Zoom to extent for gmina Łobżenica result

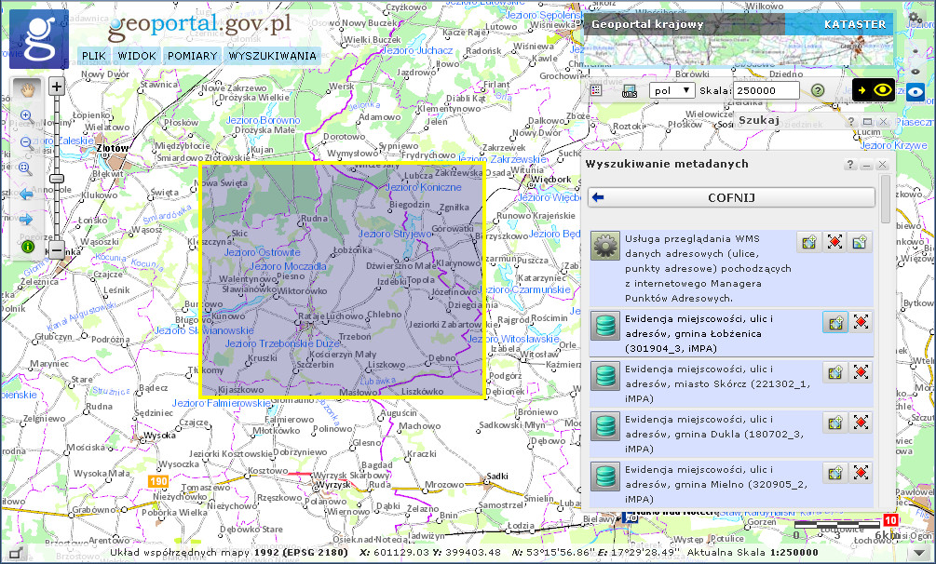[861, 322]
